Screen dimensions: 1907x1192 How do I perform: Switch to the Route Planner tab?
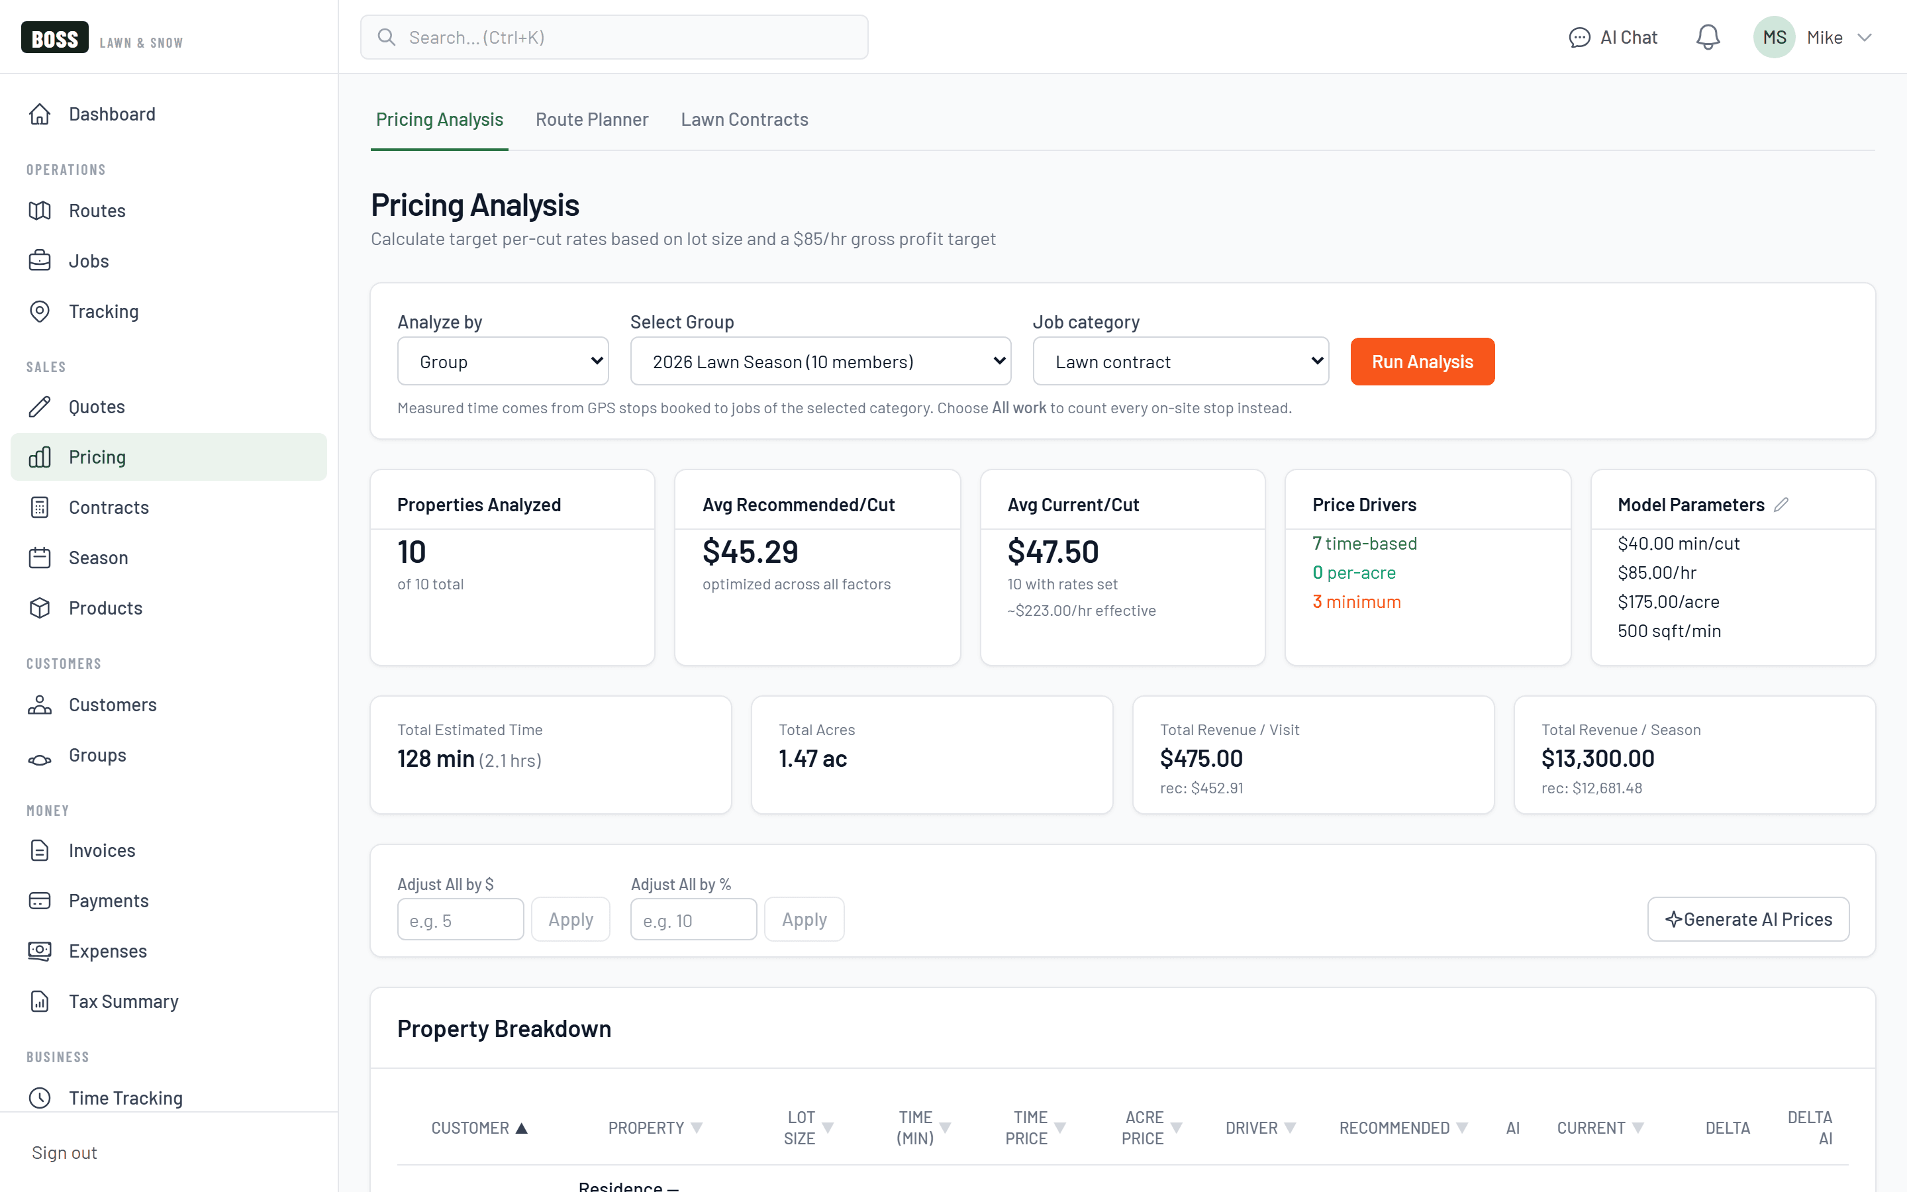tap(592, 120)
